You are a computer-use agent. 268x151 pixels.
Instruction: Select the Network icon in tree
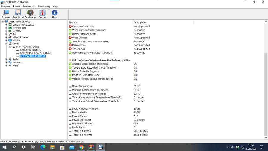point(10,63)
